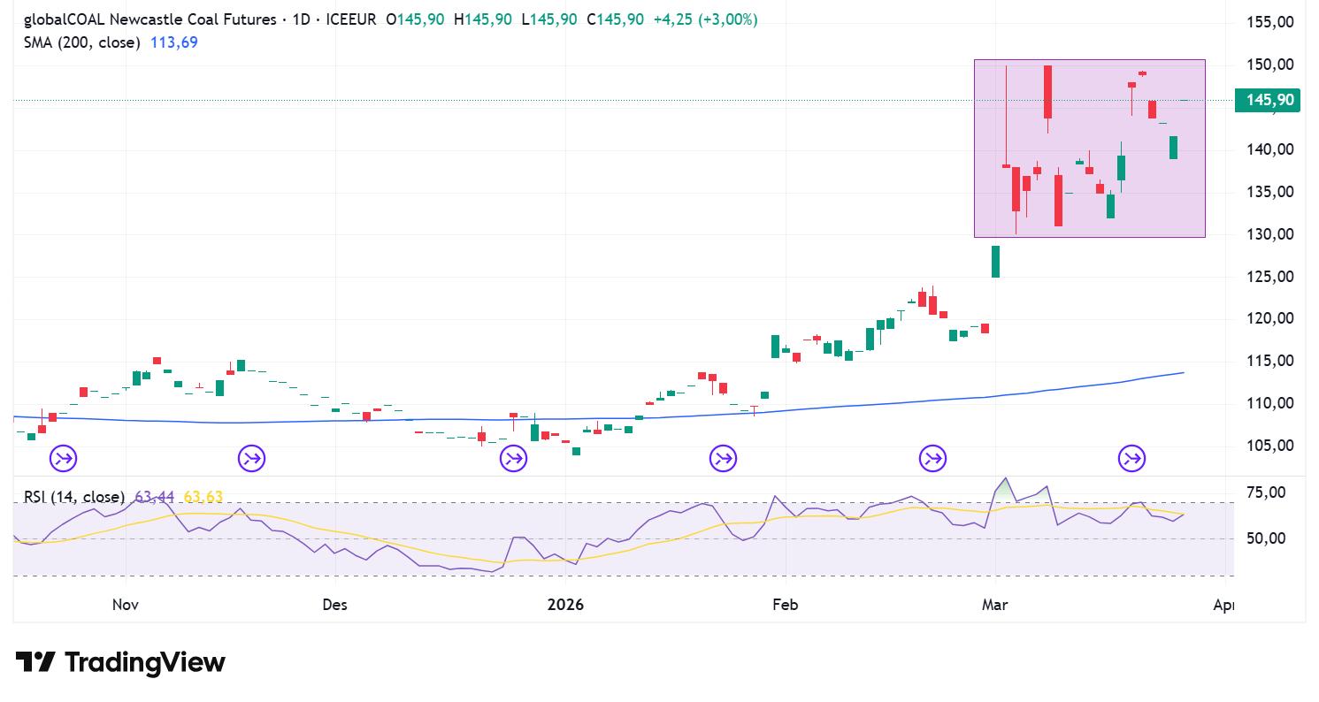Open the TradingView logo link

[x=120, y=662]
